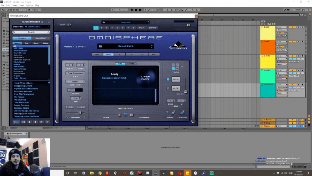Image resolution: width=312 pixels, height=176 pixels.
Task: Select part 2 button in Omnisphere
Action: pos(101,28)
